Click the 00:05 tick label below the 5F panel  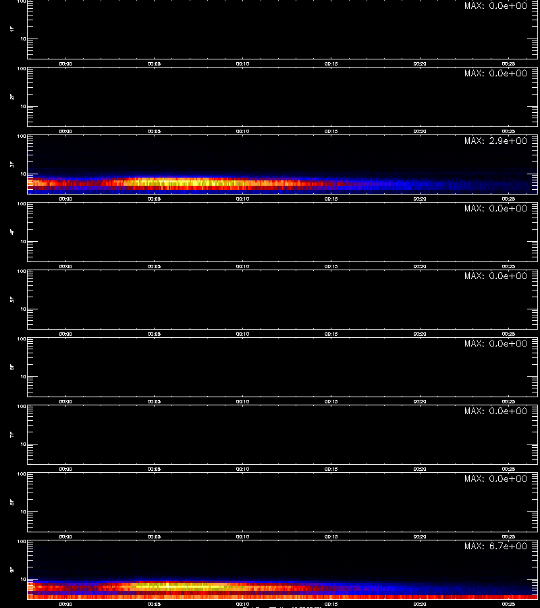(x=154, y=334)
